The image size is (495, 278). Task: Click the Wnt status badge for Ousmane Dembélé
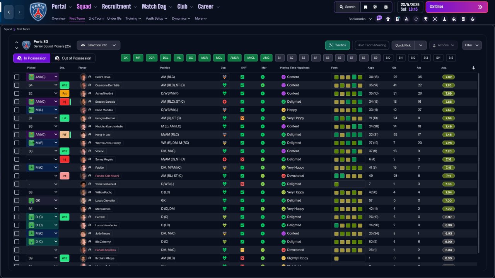click(65, 85)
